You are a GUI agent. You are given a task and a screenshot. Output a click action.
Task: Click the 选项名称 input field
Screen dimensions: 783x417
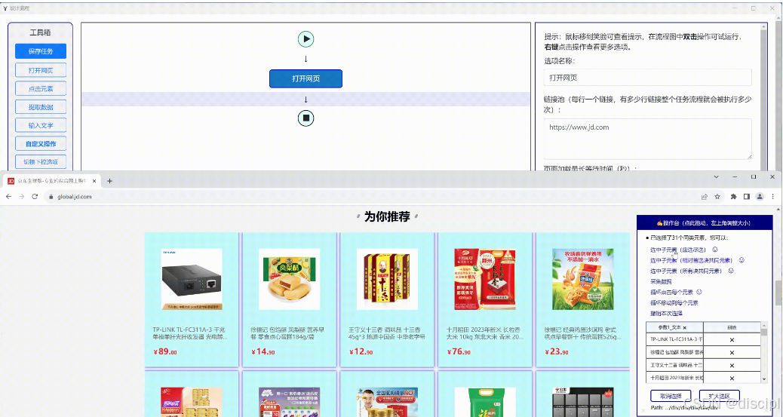648,78
